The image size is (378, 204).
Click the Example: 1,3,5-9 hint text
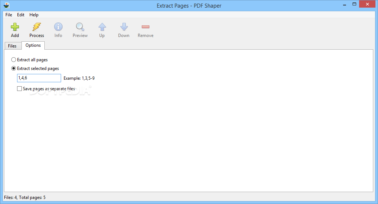[x=79, y=78]
